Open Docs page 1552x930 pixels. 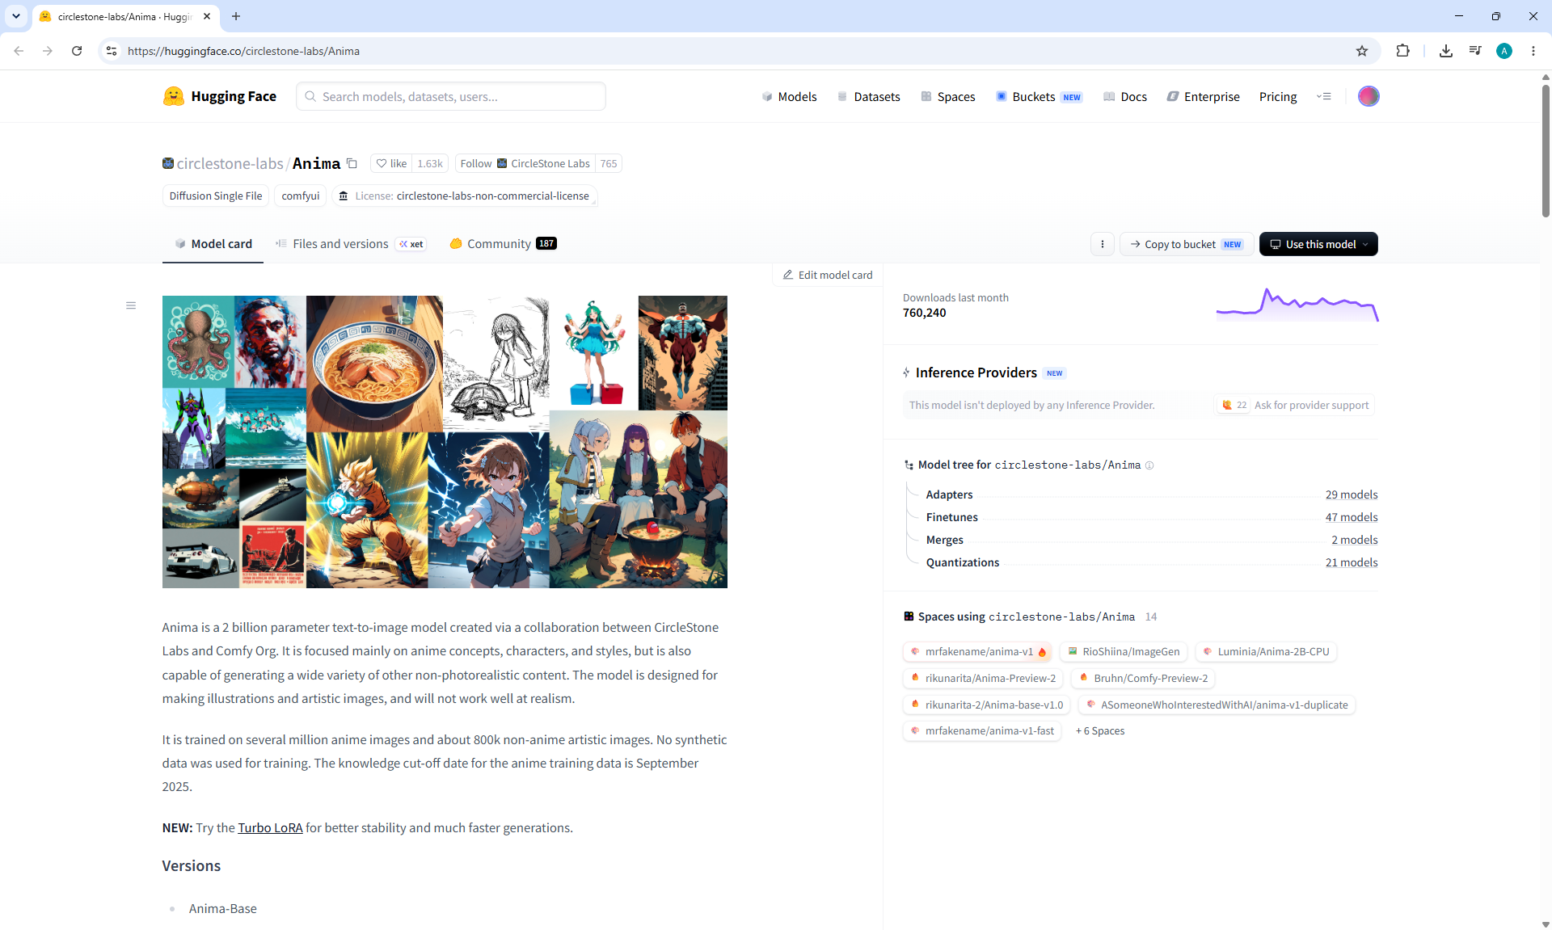tap(1125, 97)
